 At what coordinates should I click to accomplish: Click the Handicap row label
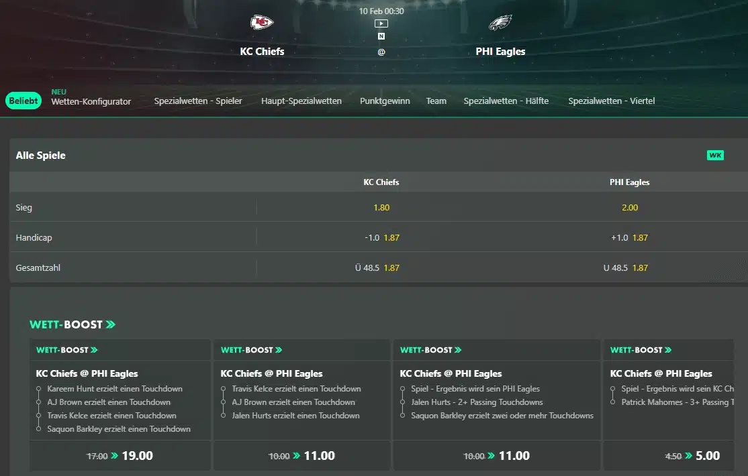pyautogui.click(x=34, y=238)
